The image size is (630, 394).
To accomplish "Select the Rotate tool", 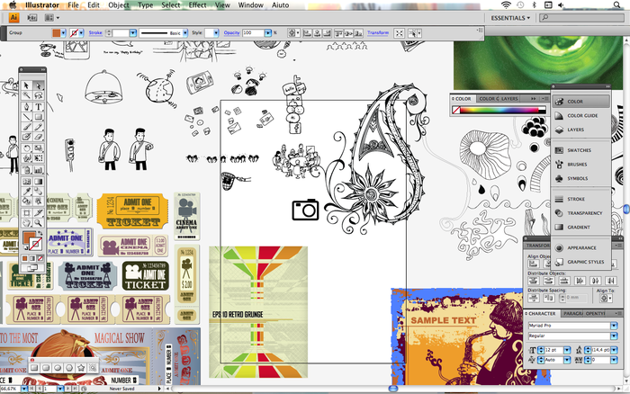I will pyautogui.click(x=26, y=148).
